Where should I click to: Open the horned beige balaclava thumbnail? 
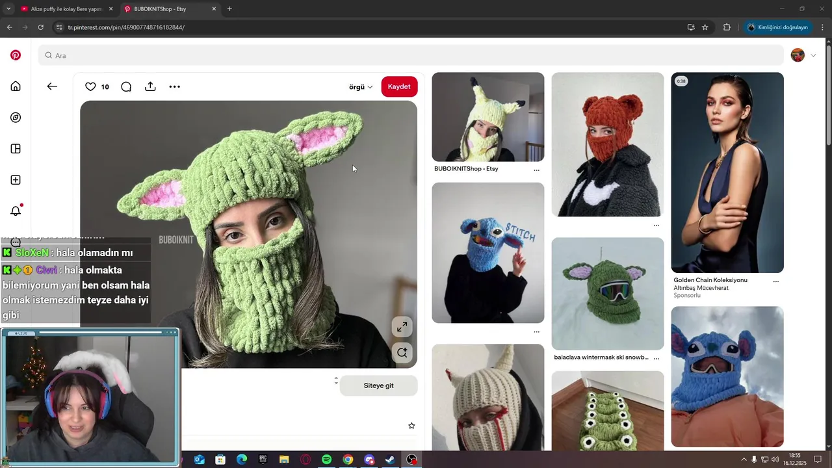(x=488, y=397)
